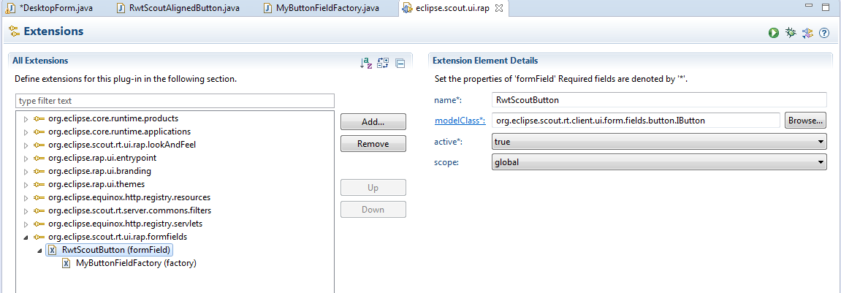Click the disabled Down button
Image resolution: width=841 pixels, height=293 pixels.
(x=373, y=209)
